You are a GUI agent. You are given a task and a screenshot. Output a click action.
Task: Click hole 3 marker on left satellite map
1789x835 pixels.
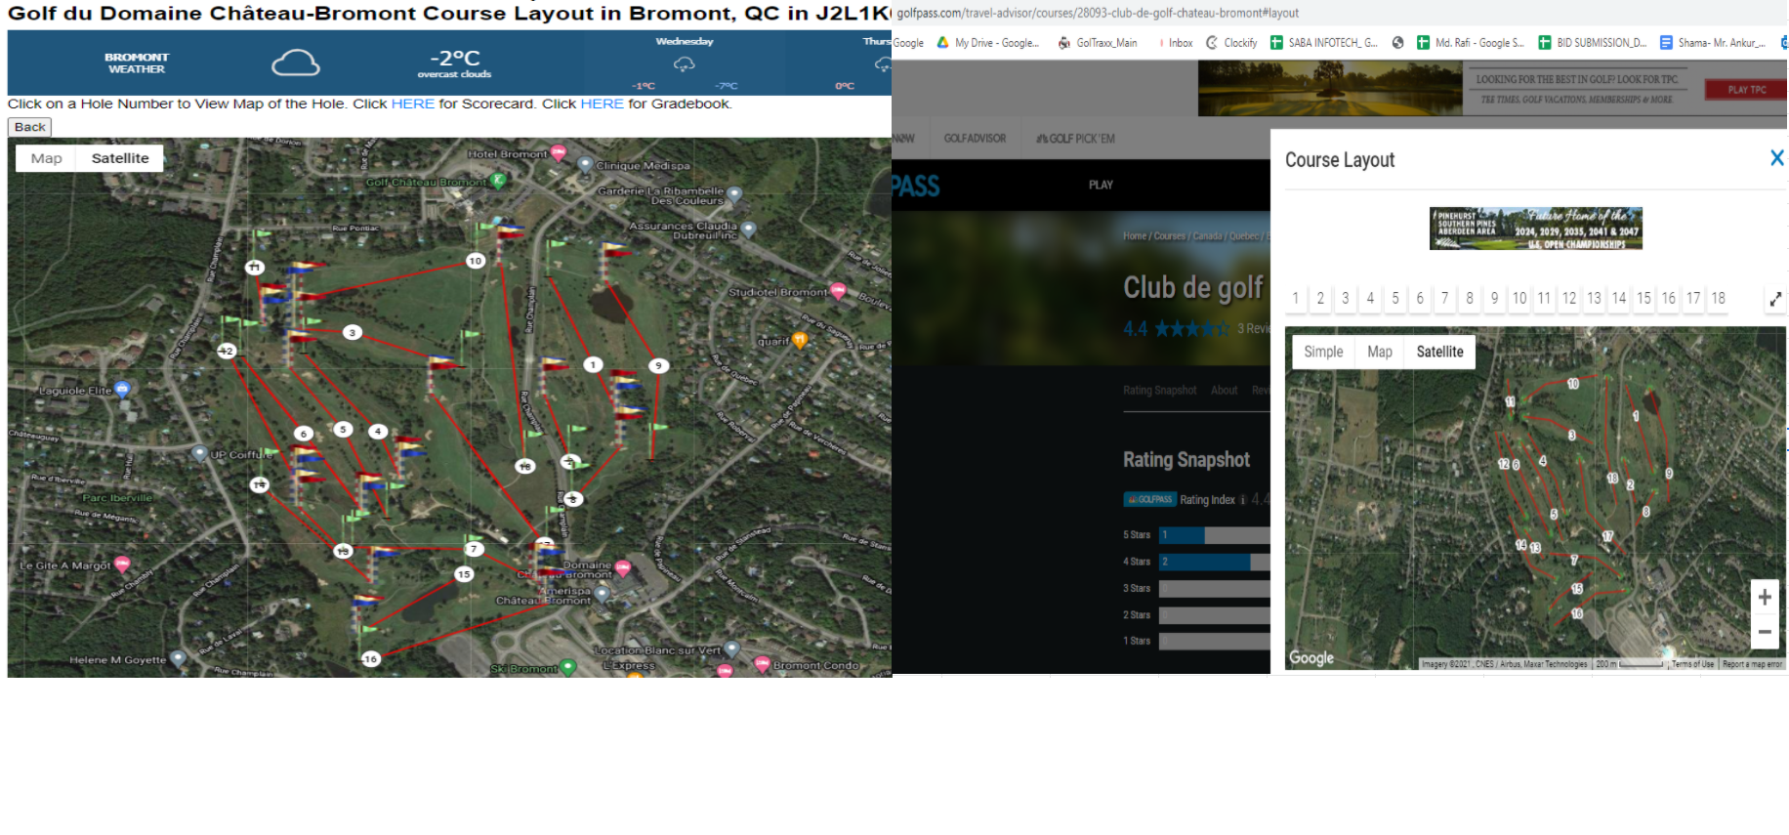click(353, 332)
